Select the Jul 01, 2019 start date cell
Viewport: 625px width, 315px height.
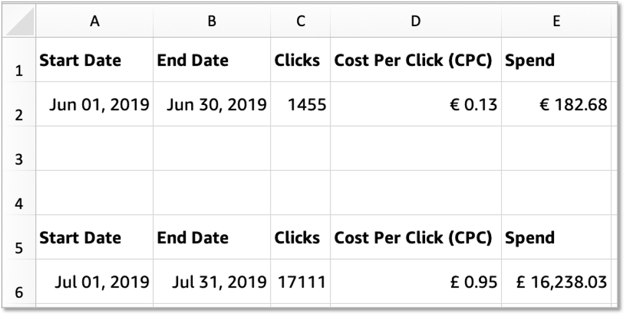pyautogui.click(x=95, y=282)
